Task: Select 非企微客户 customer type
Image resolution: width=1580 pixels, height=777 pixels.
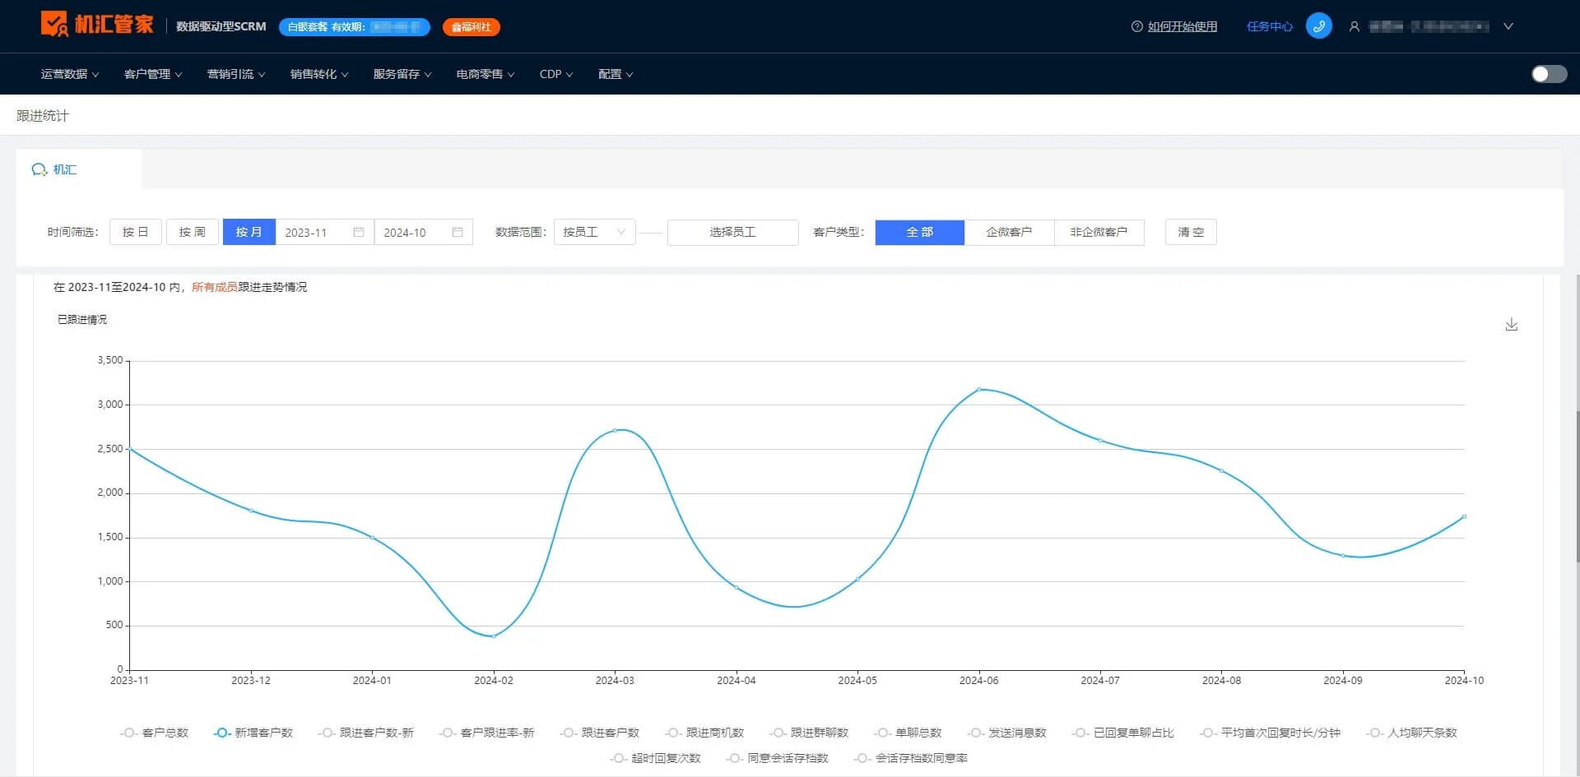Action: [x=1099, y=232]
